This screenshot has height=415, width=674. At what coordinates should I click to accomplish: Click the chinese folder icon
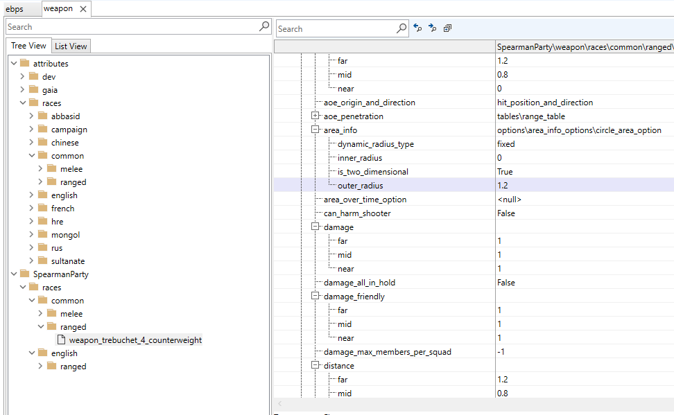(x=43, y=142)
